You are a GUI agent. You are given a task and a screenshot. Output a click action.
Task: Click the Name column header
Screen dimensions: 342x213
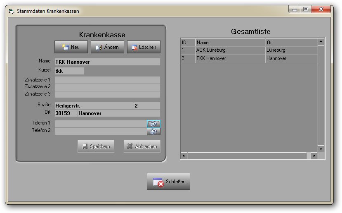click(230, 43)
